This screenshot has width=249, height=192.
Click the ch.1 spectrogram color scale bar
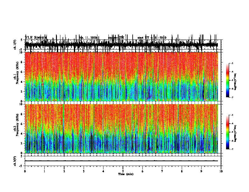pyautogui.click(x=228, y=80)
